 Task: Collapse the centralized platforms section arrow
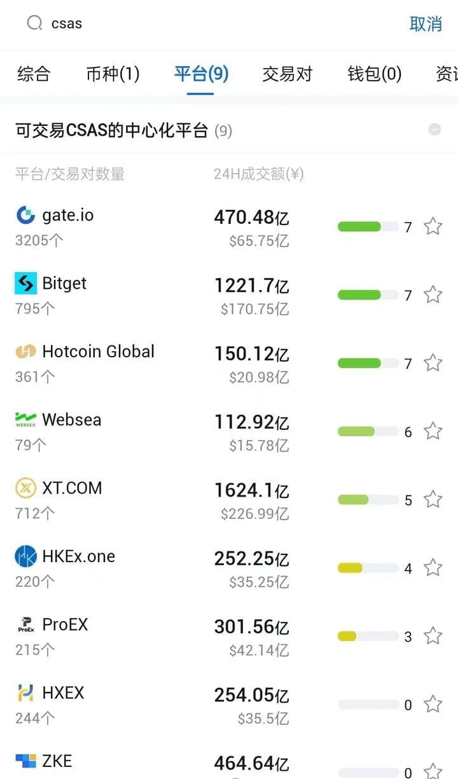[x=434, y=130]
